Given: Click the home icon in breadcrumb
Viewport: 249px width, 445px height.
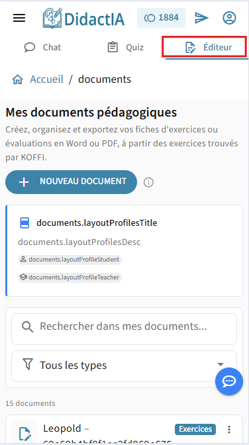Looking at the screenshot, I should point(18,79).
